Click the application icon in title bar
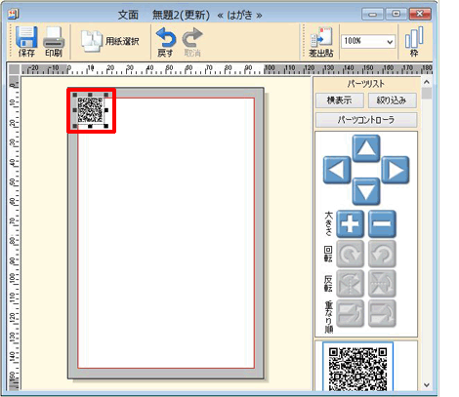Viewport: 459px width, 397px height. [x=14, y=15]
